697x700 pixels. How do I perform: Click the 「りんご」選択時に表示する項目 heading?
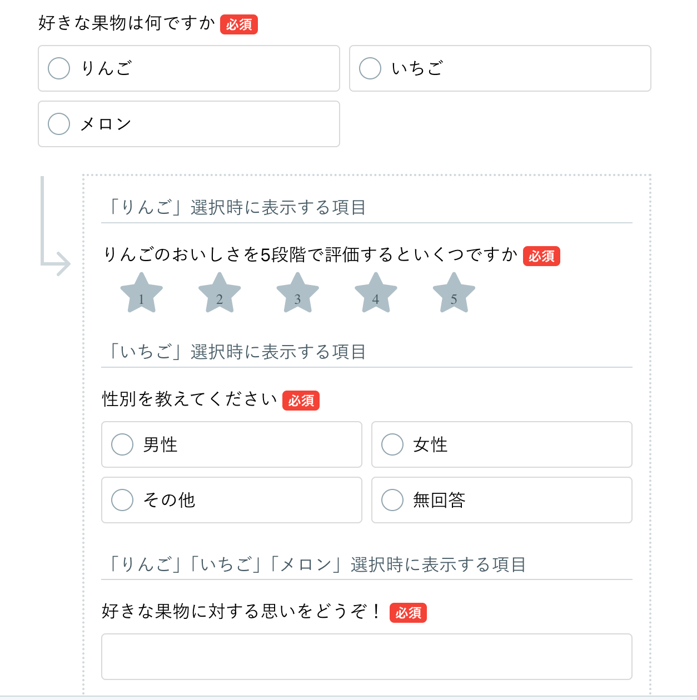tap(236, 208)
